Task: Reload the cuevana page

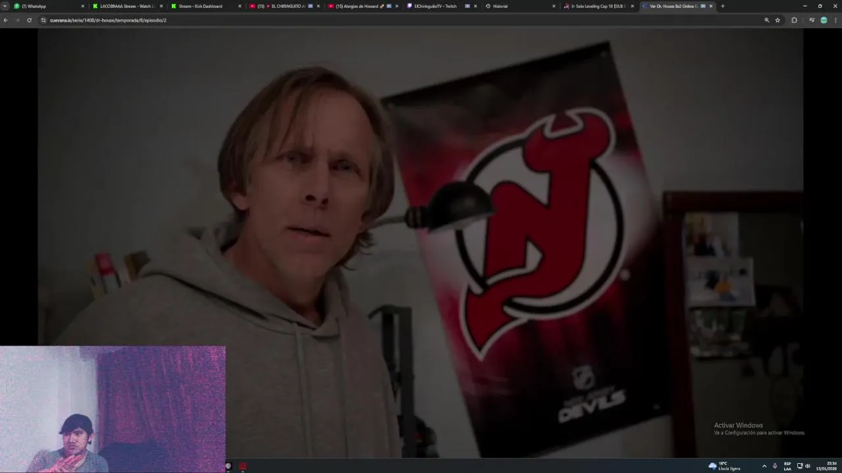Action: (29, 20)
